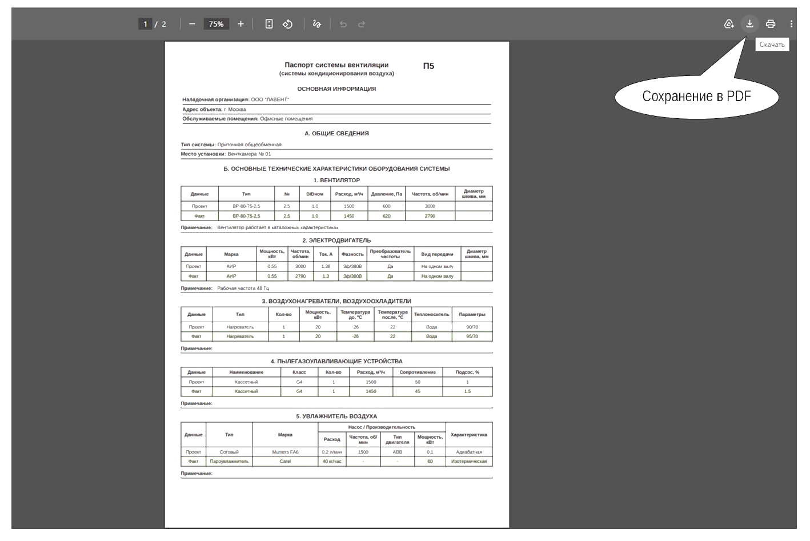Screen dimensions: 810x541
Task: Click the 5. УВЛАЖНИТЕЛЬ ВОЗДУХА heading
Action: tap(336, 416)
